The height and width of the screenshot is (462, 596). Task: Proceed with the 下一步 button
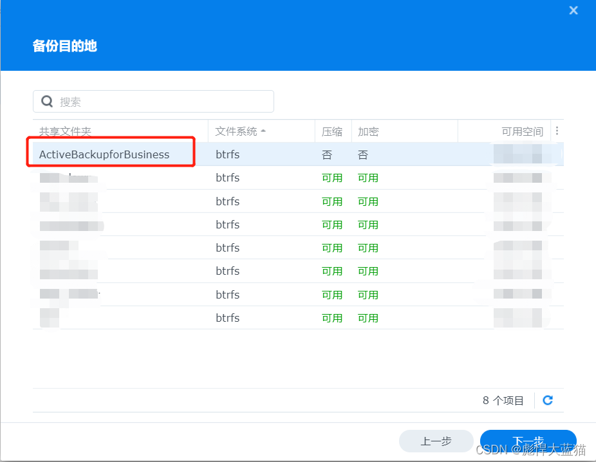pyautogui.click(x=528, y=441)
